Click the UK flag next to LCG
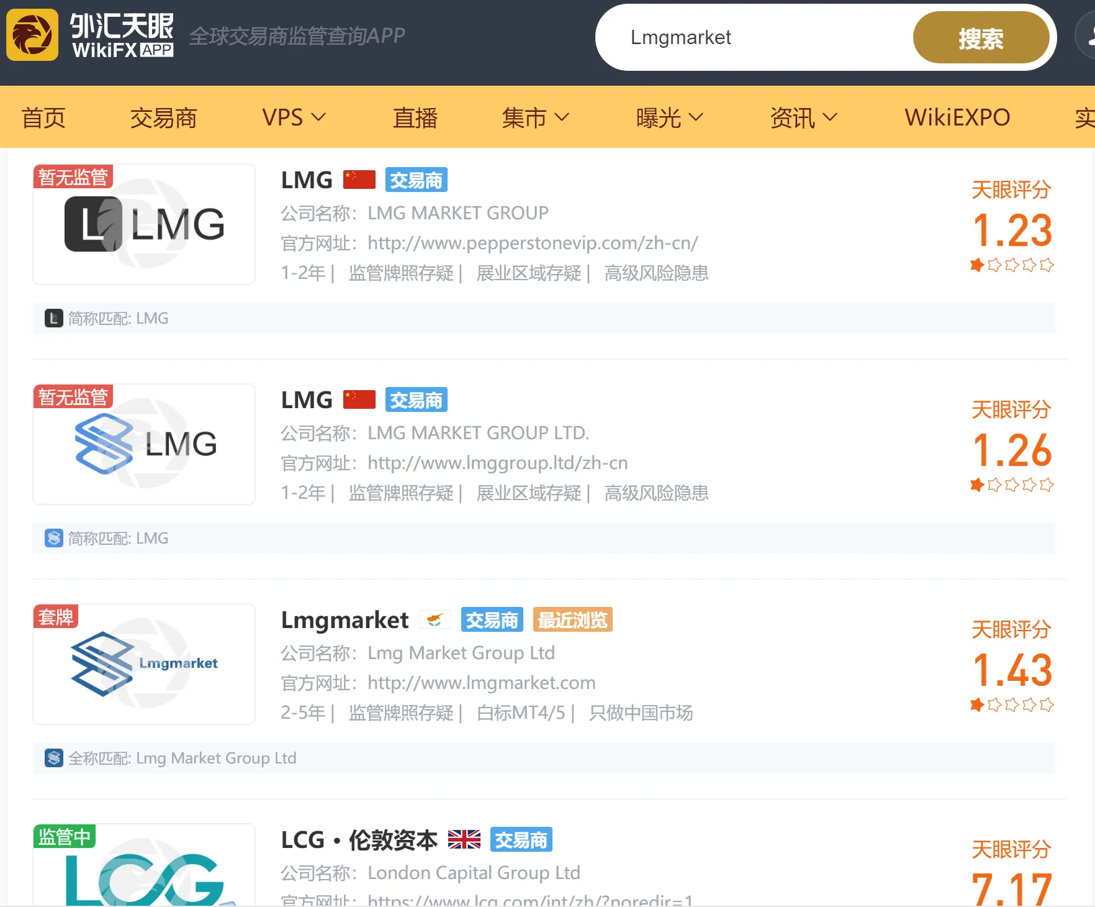Image resolution: width=1095 pixels, height=907 pixels. pyautogui.click(x=464, y=839)
